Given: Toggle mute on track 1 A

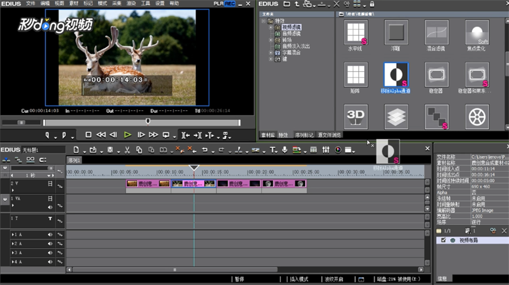Looking at the screenshot, I should (50, 234).
